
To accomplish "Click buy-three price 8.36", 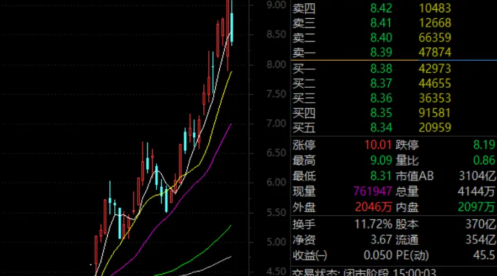I will [x=381, y=98].
